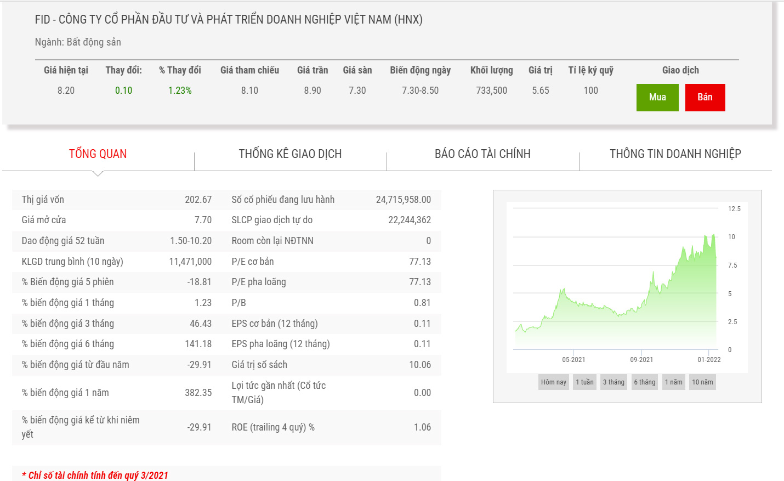Click the Thị giá vốn row
The image size is (784, 481).
pos(116,200)
